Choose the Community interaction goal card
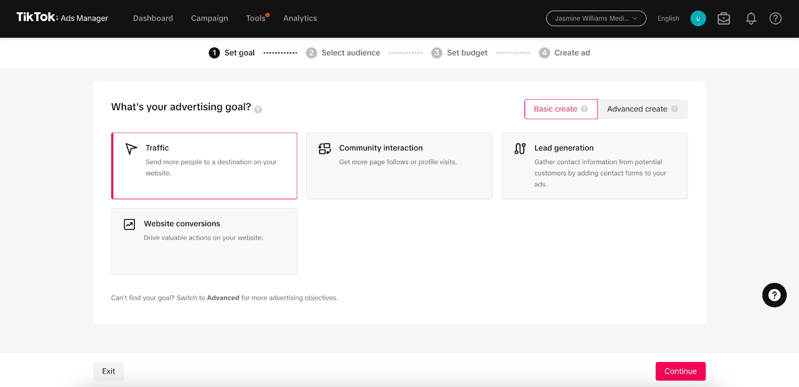799x387 pixels. pos(399,166)
